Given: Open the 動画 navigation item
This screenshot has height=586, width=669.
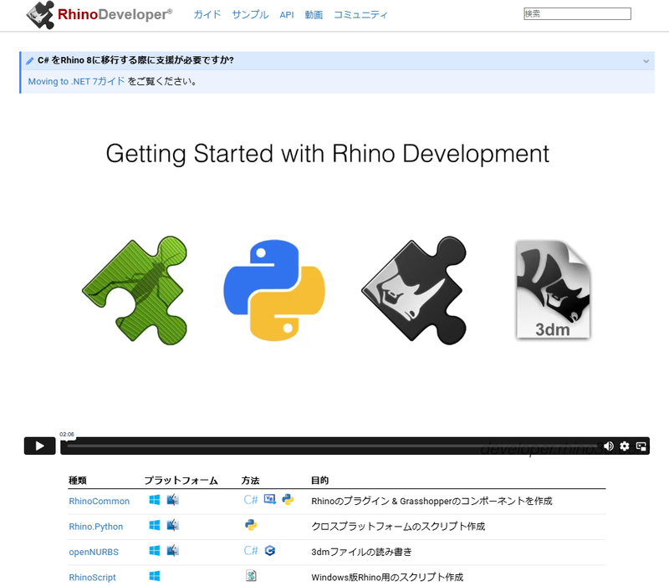Looking at the screenshot, I should [x=314, y=15].
